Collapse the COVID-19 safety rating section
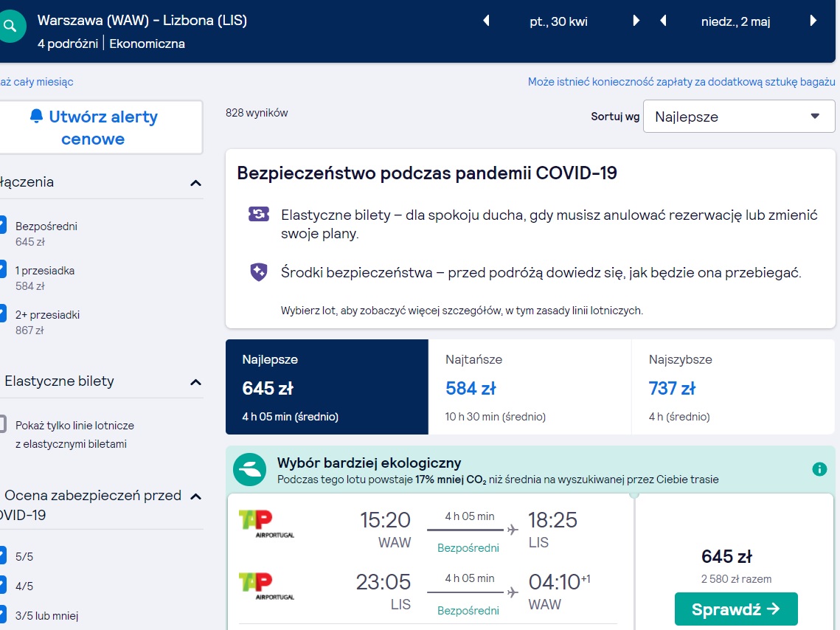 pyautogui.click(x=196, y=496)
